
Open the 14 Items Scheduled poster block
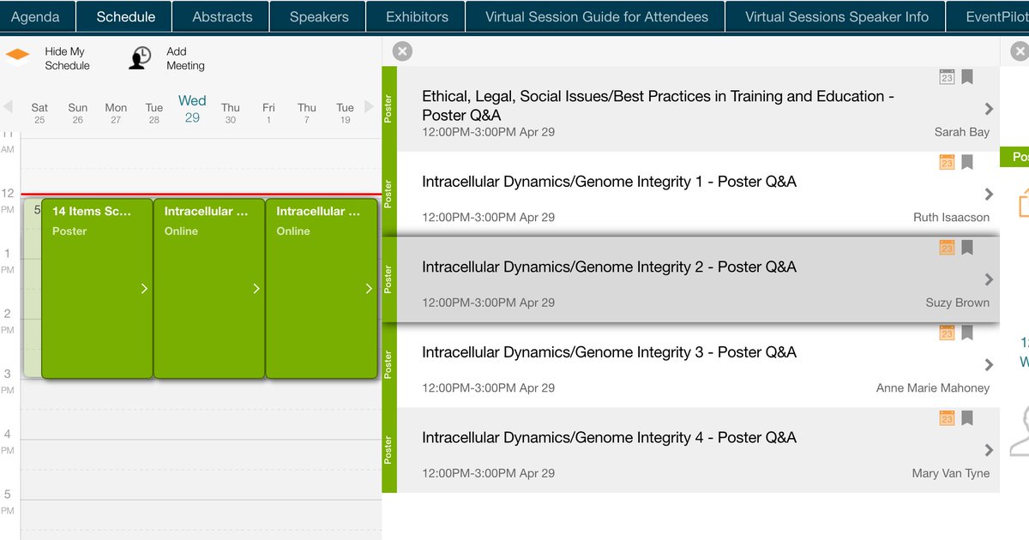(97, 288)
